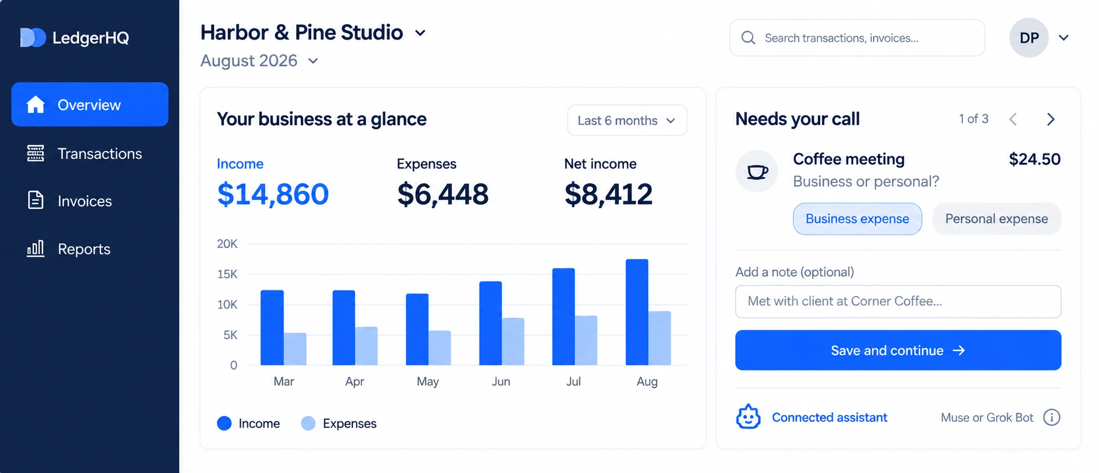
Task: Go to previous item in Needs your call
Action: [x=1013, y=119]
